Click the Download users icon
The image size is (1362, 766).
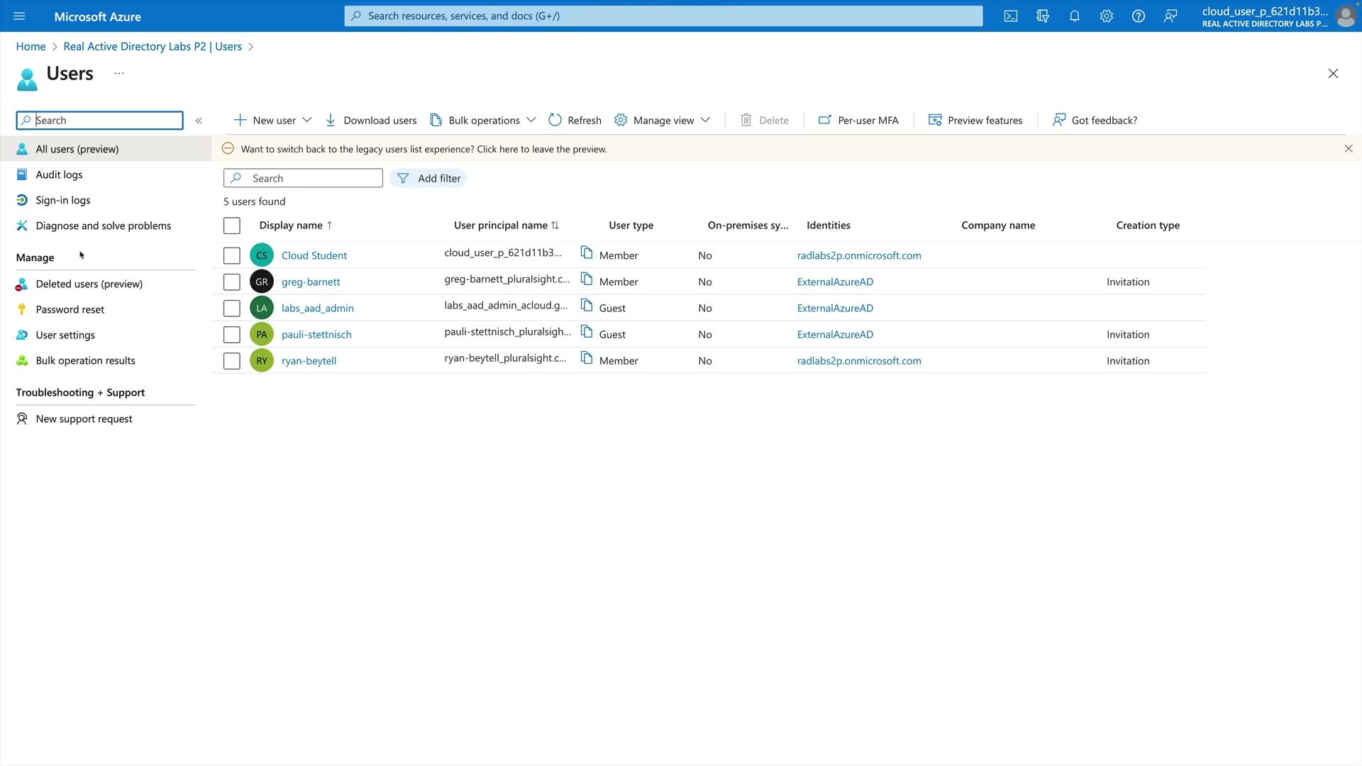(331, 120)
